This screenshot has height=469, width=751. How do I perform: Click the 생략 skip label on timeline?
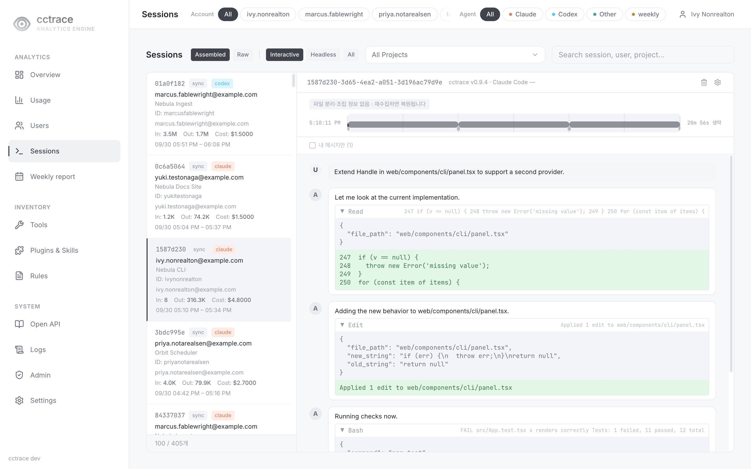click(717, 123)
